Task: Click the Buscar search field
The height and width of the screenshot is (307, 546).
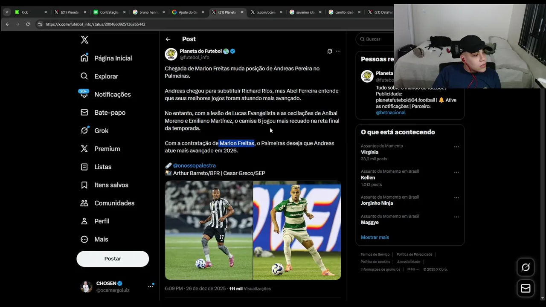Action: 375,39
